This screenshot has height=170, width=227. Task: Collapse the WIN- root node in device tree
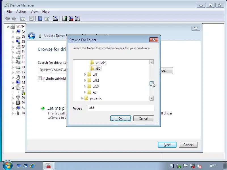[x=8, y=27]
